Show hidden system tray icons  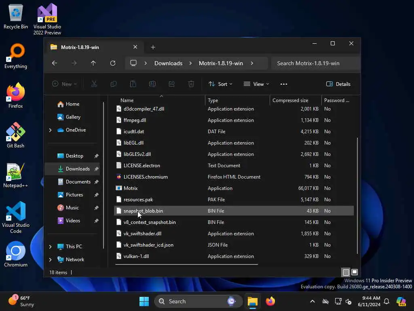click(x=313, y=301)
